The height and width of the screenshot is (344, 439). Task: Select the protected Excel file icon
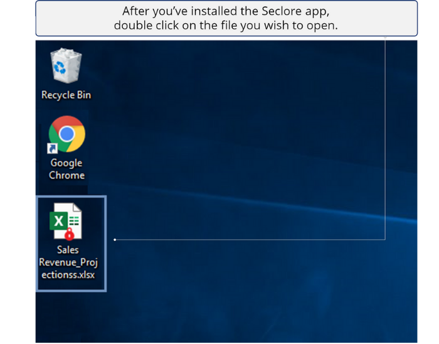(66, 222)
